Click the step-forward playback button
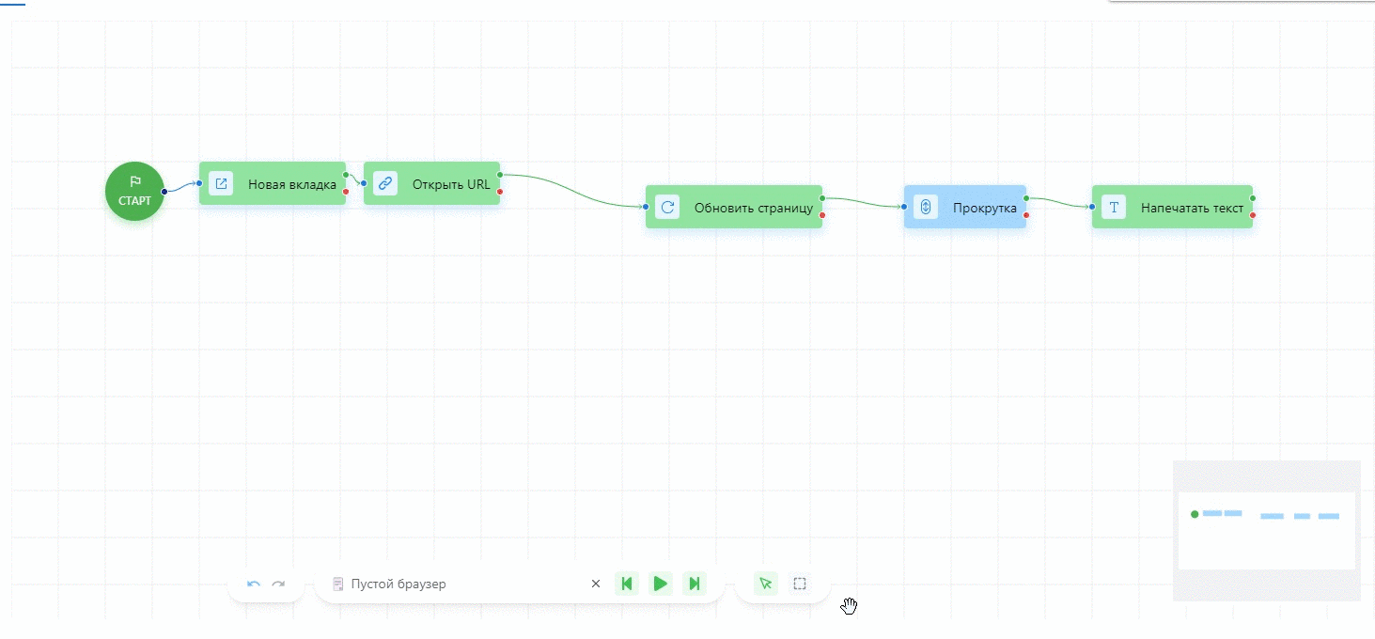Image resolution: width=1375 pixels, height=639 pixels. tap(695, 584)
